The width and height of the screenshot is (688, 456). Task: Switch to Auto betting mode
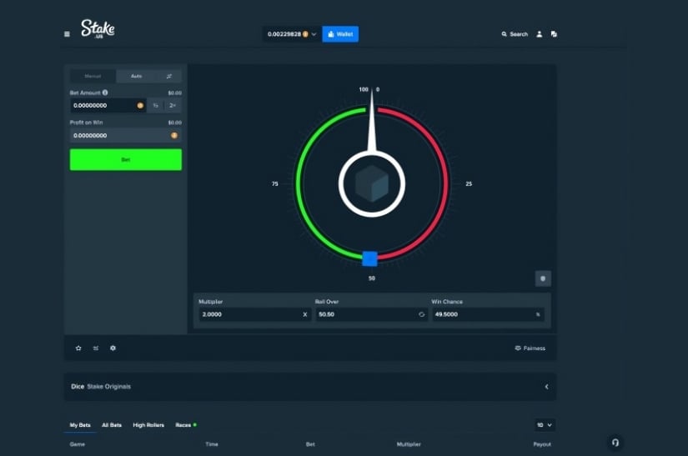136,76
